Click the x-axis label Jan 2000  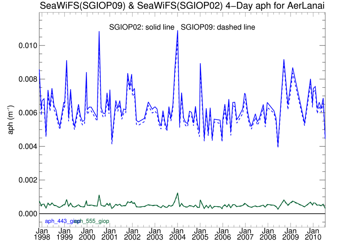tap(87, 234)
